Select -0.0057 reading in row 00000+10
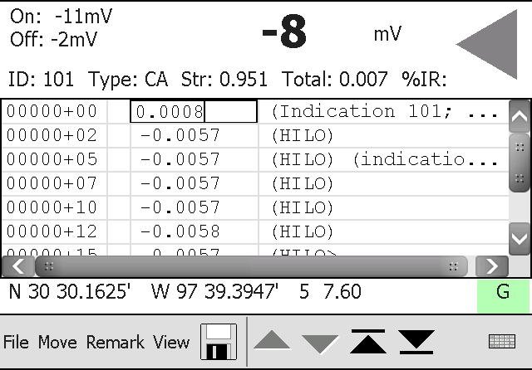 [194, 207]
